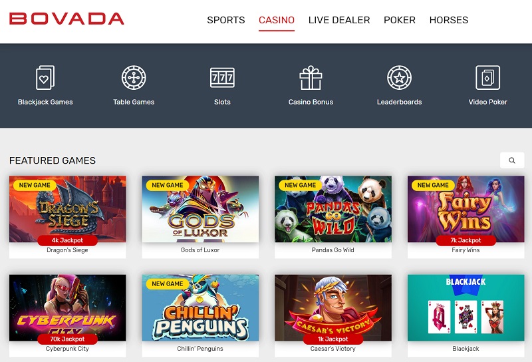The width and height of the screenshot is (532, 362).
Task: Open the Casino Bonus gift icon
Action: tap(311, 78)
